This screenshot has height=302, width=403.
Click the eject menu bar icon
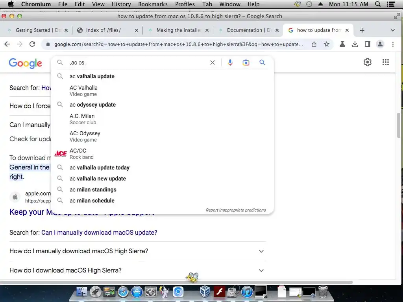click(320, 4)
